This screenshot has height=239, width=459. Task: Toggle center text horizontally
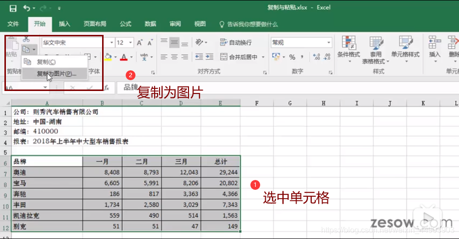pos(174,57)
